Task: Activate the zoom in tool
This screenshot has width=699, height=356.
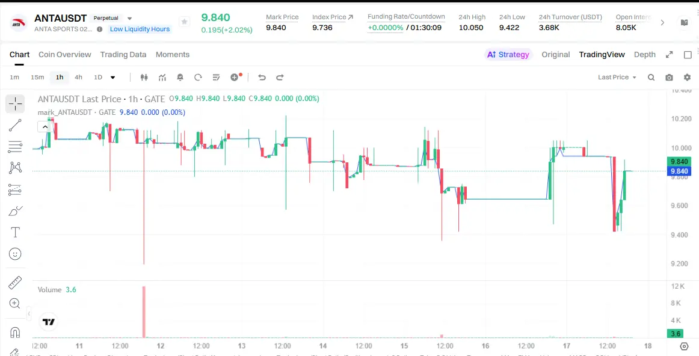Action: tap(14, 304)
